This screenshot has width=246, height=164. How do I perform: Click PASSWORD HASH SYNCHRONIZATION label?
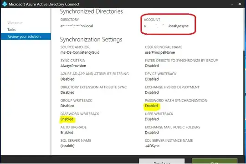click(176, 100)
